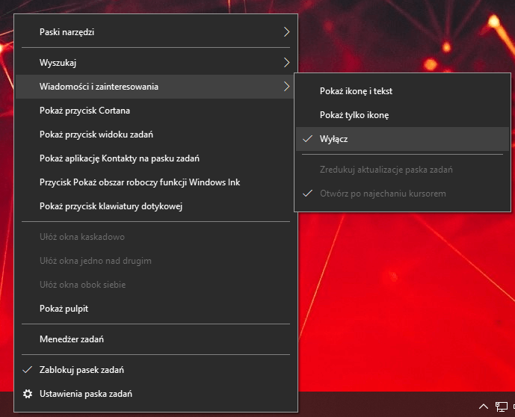Expand the arrow beside Wyszukaj
515x417 pixels.
pyautogui.click(x=286, y=62)
